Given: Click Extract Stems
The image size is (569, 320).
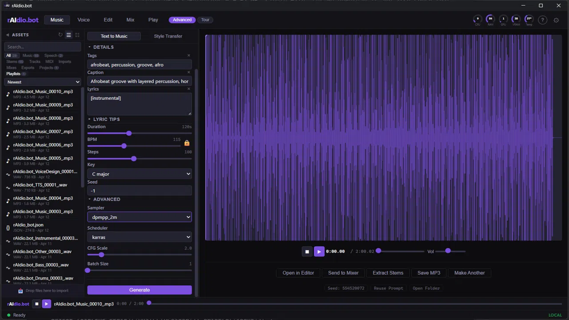Looking at the screenshot, I should point(388,273).
